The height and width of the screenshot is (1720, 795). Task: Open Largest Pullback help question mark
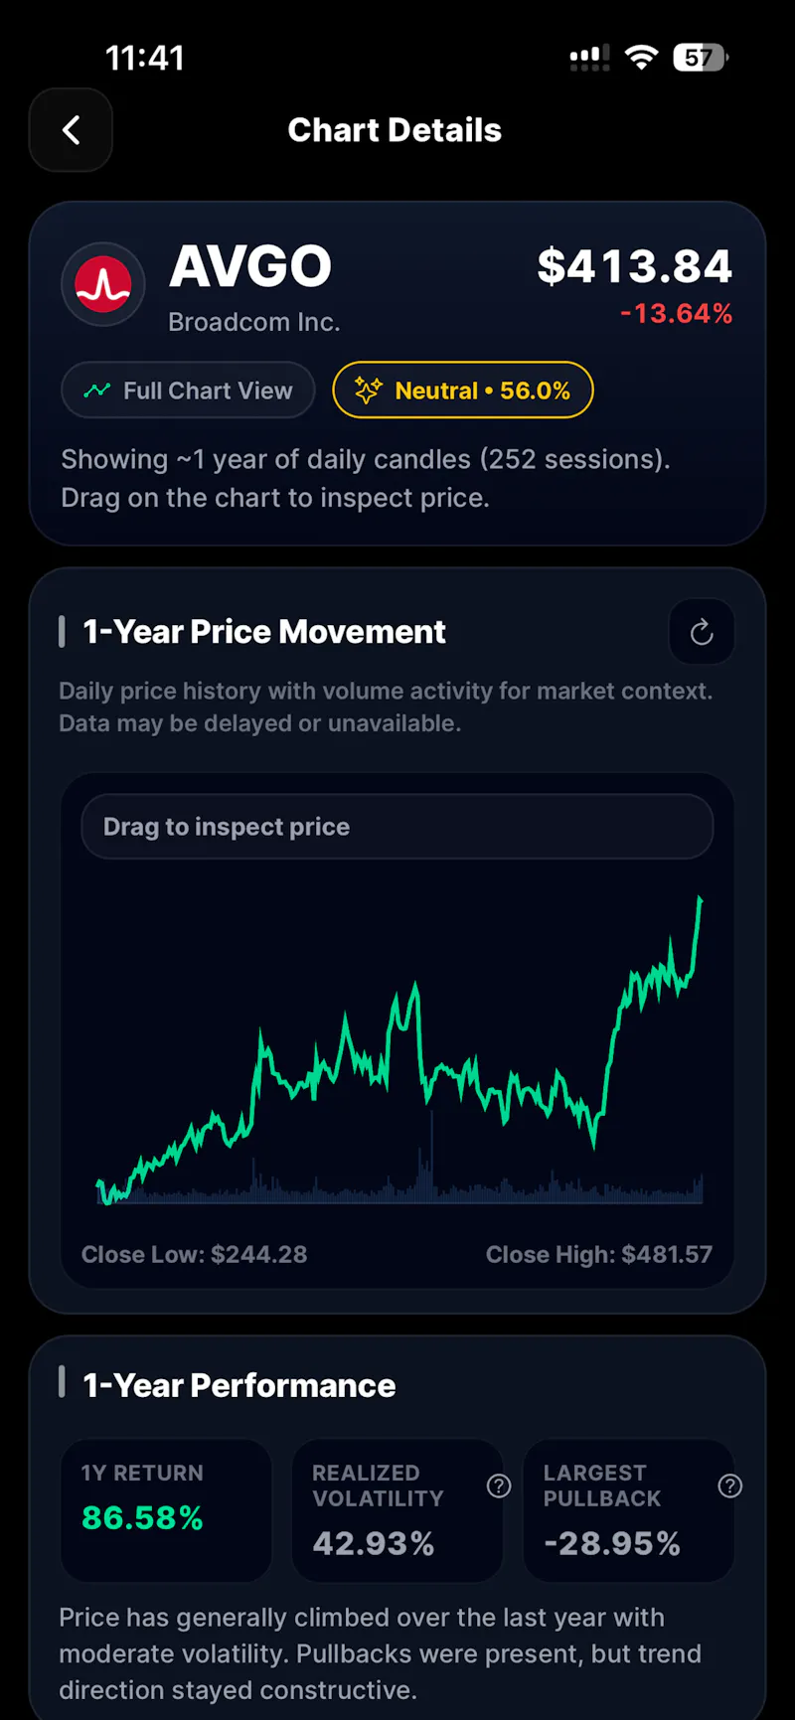point(730,1485)
